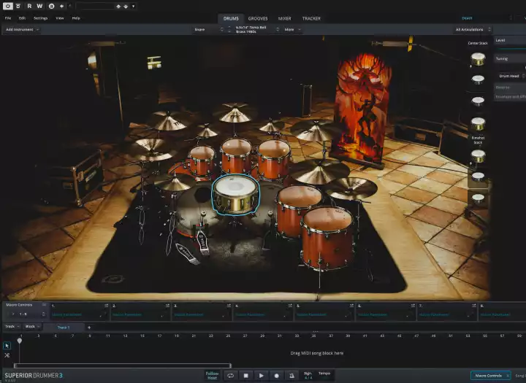Toggle the Follow Host button
The width and height of the screenshot is (526, 383).
point(212,375)
